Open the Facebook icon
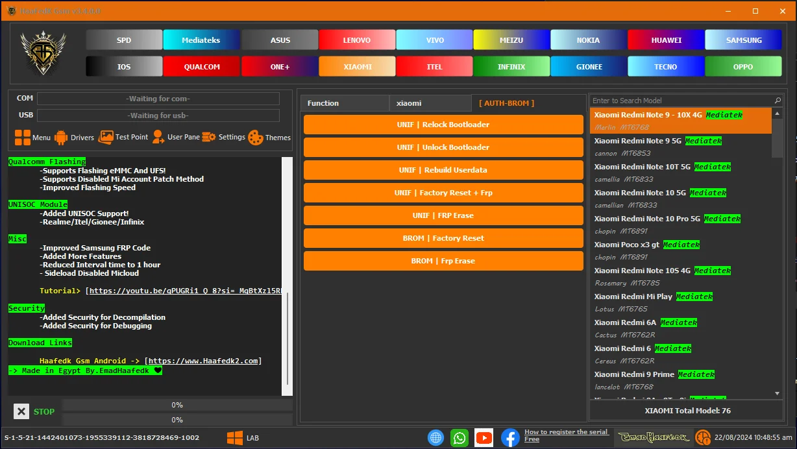The image size is (797, 449). (x=510, y=438)
